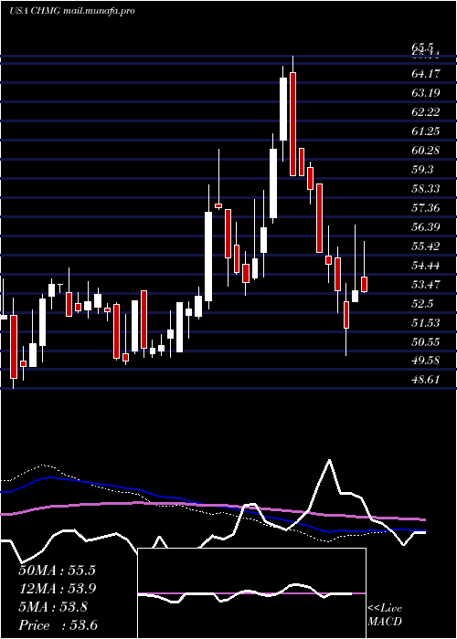
Task: Click the 48.61 price axis label
Action: point(426,381)
